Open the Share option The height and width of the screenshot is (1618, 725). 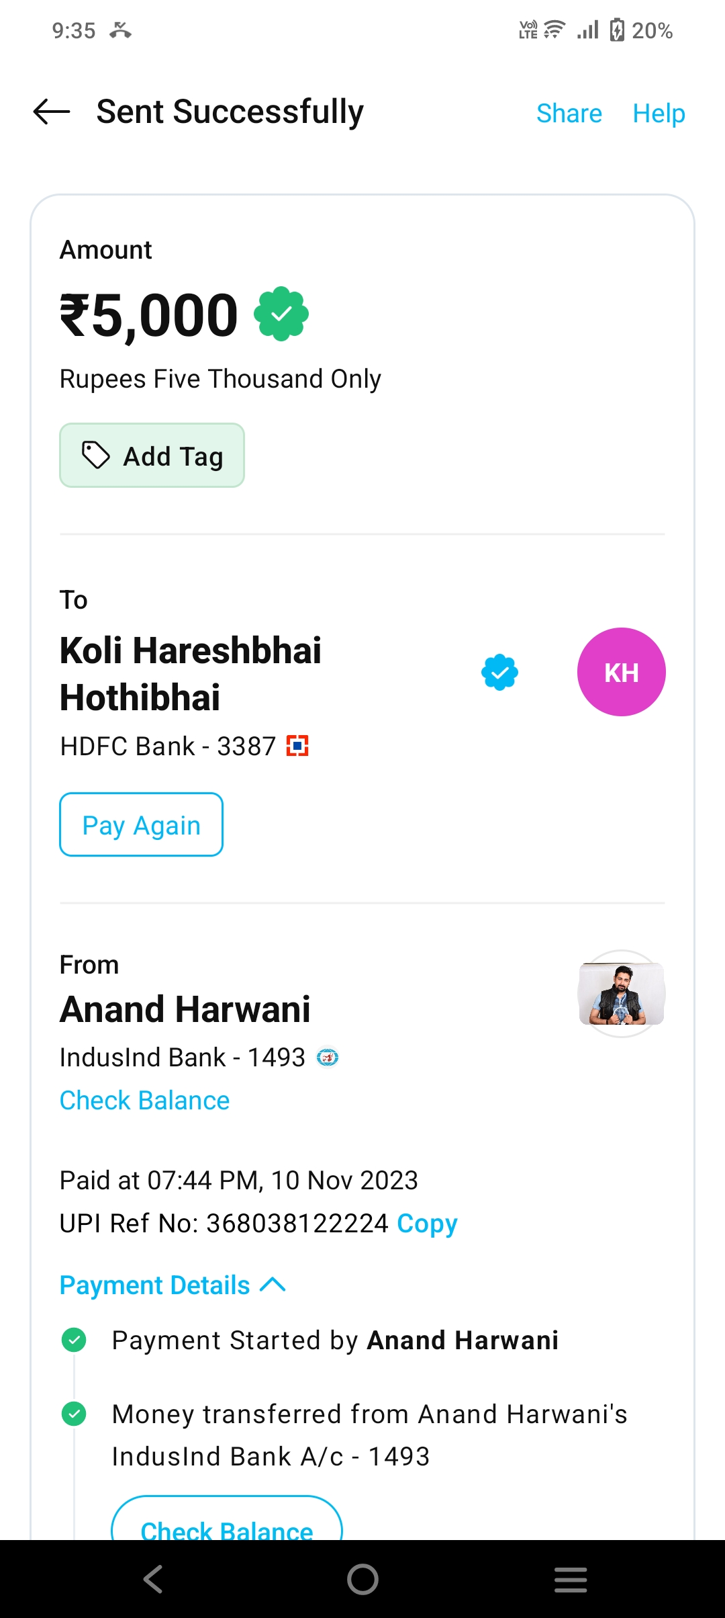(569, 113)
